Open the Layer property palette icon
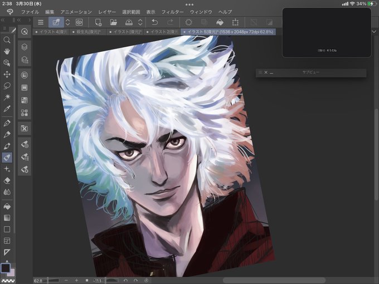Viewport: 379px width, 284px height. coord(25,60)
